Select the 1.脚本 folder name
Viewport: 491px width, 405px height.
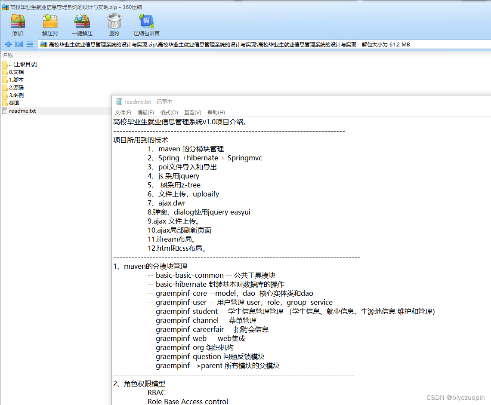16,80
